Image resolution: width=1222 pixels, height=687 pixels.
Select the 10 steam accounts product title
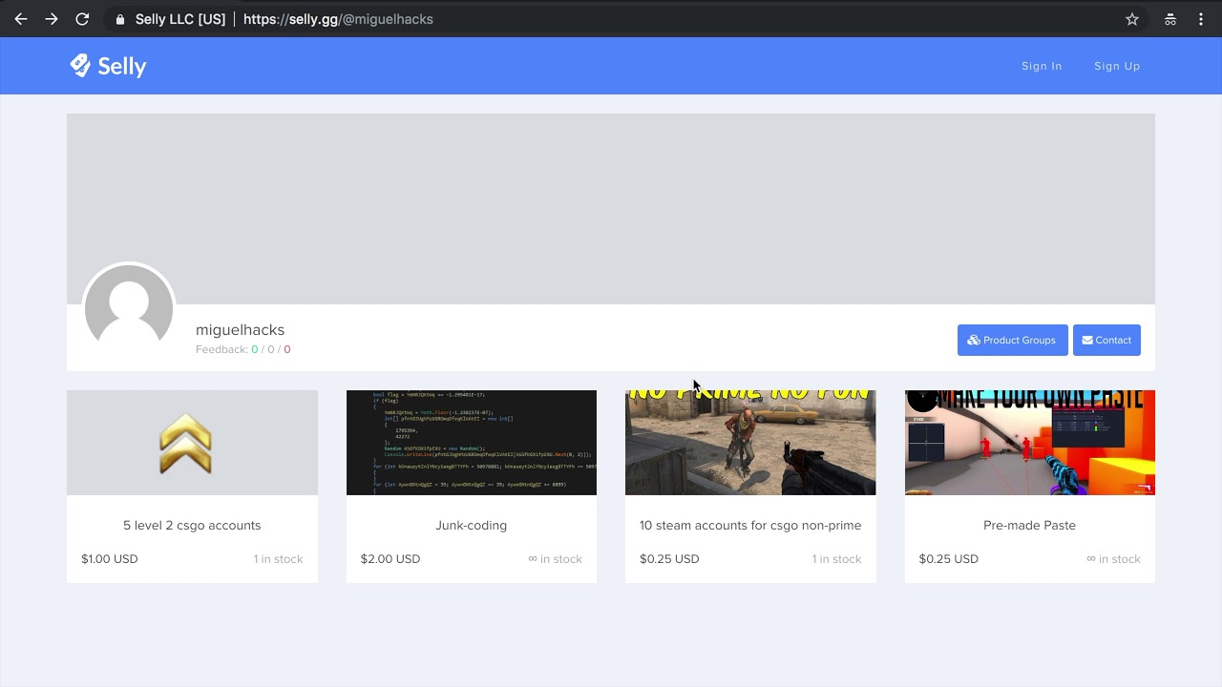click(750, 526)
